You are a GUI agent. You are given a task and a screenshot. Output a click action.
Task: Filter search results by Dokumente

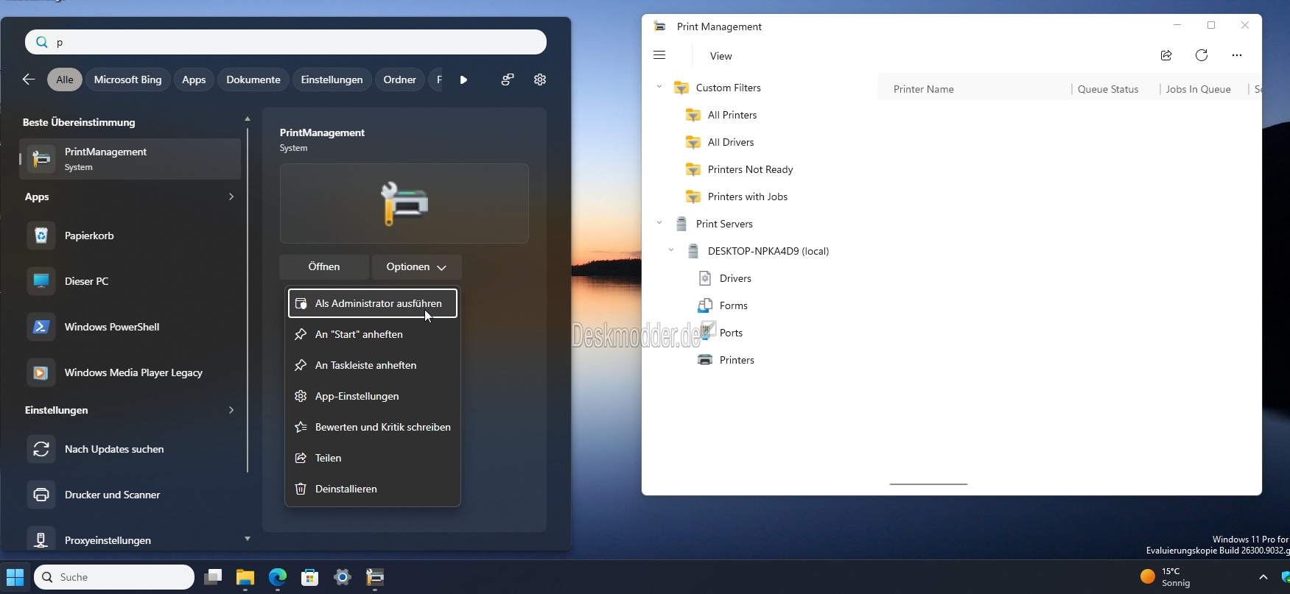(253, 79)
